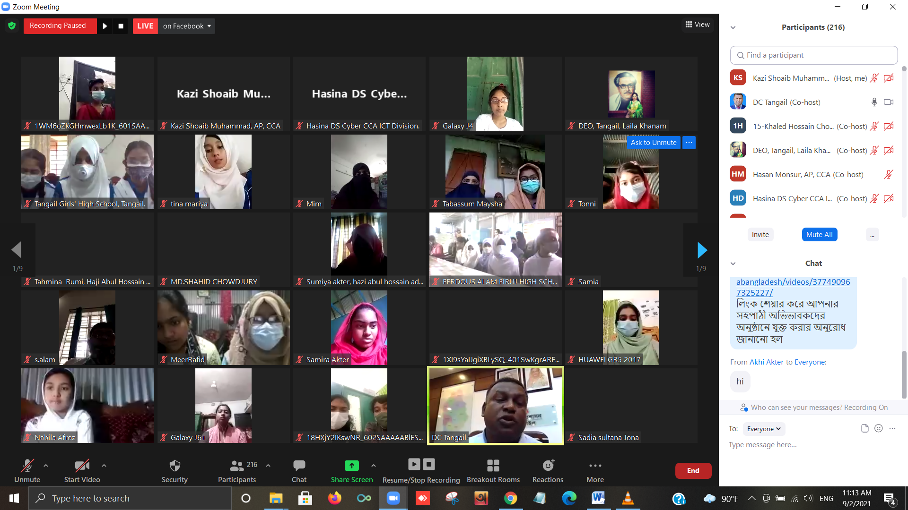Go to next gallery page arrow

702,250
